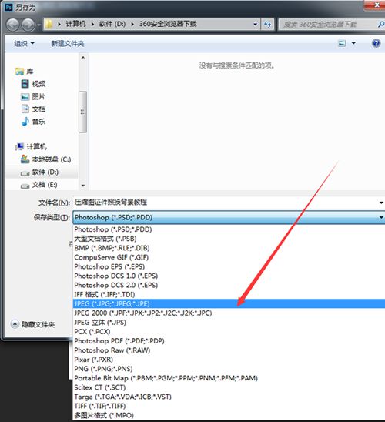Expand the view options dropdown arrow
Screen dimensions: 385x422
tap(353, 43)
